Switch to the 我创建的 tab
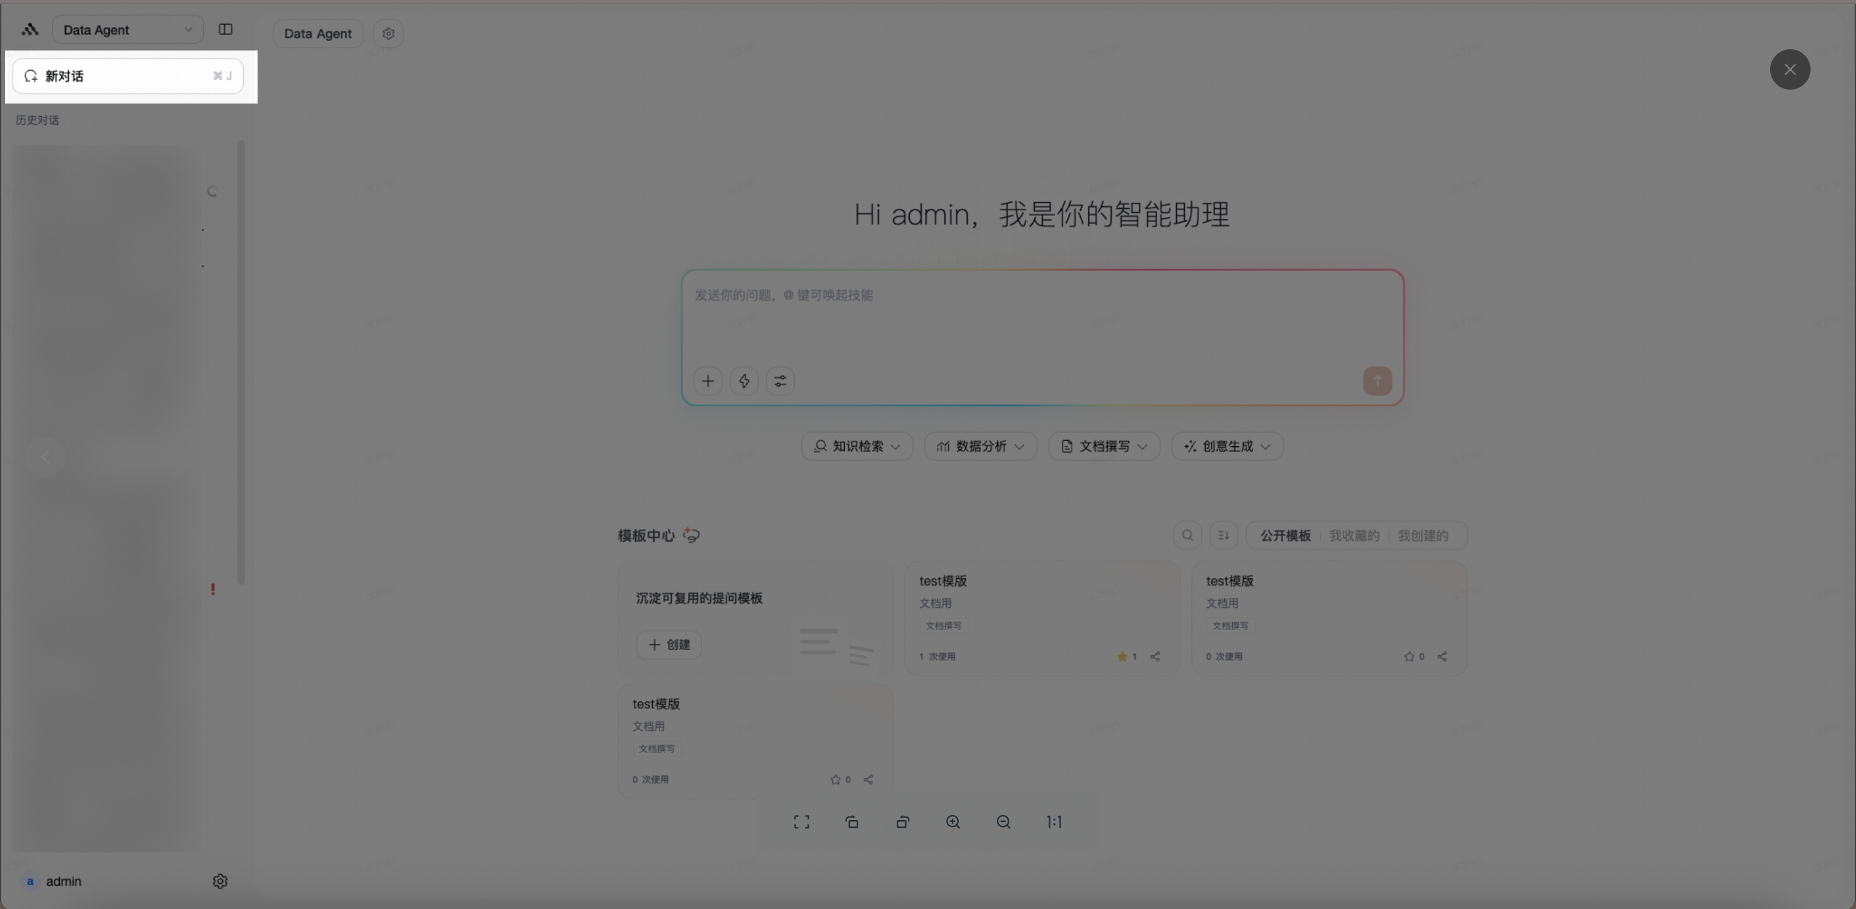This screenshot has width=1856, height=909. [1422, 535]
